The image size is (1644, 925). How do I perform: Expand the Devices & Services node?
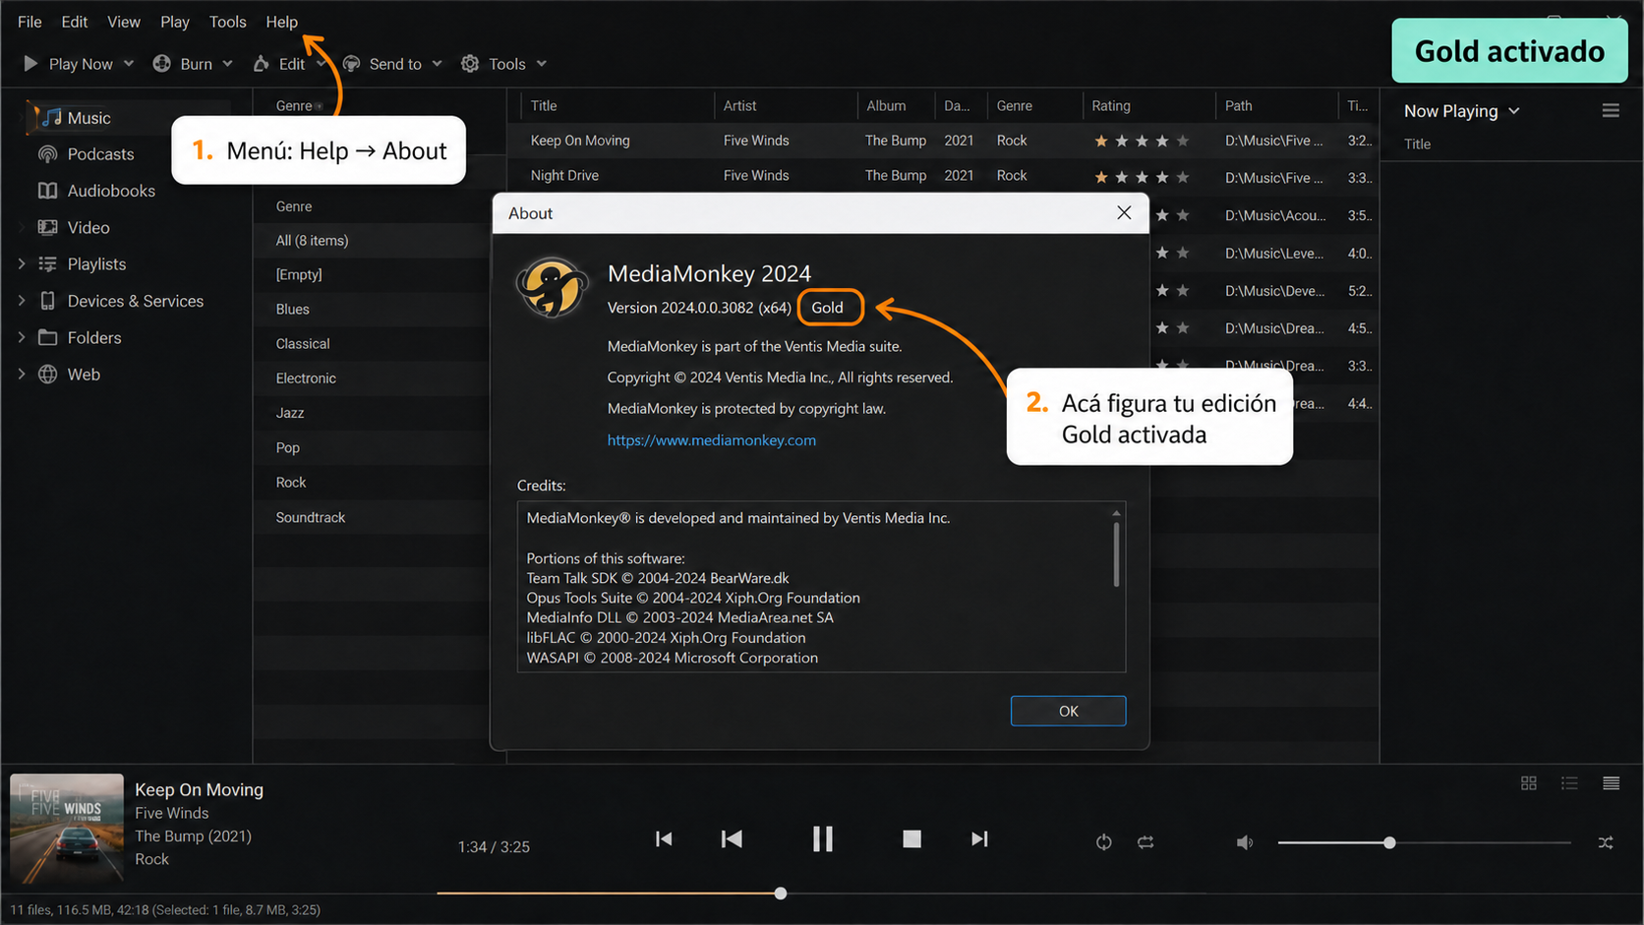(x=22, y=301)
